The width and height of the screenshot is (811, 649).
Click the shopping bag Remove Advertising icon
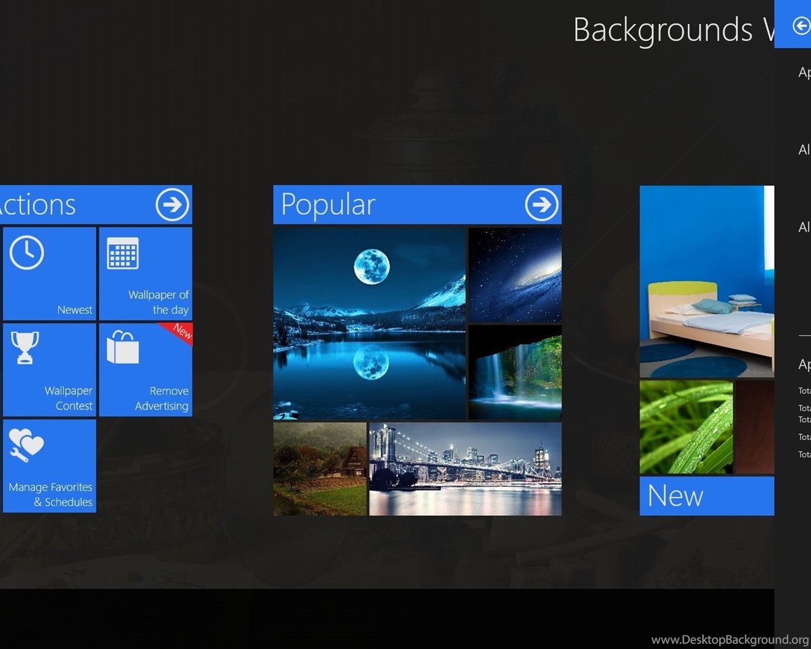(122, 347)
